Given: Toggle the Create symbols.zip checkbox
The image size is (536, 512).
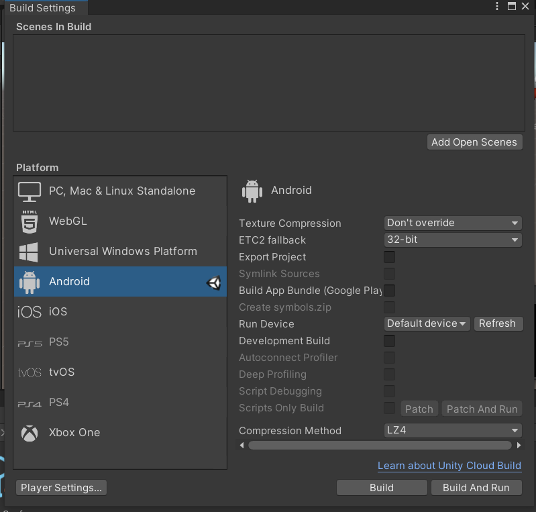Looking at the screenshot, I should [x=389, y=307].
